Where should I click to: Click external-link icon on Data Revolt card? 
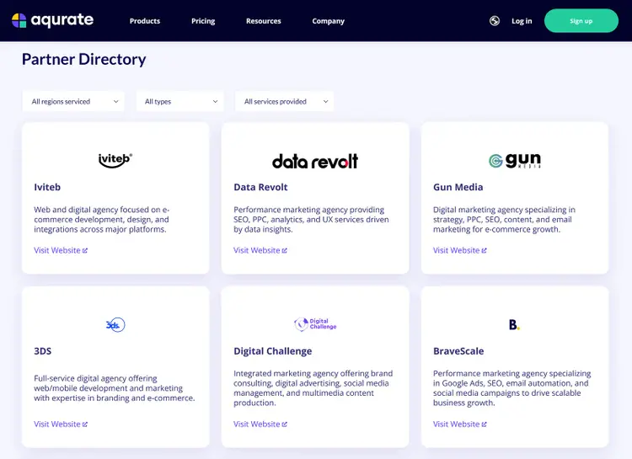pyautogui.click(x=285, y=251)
